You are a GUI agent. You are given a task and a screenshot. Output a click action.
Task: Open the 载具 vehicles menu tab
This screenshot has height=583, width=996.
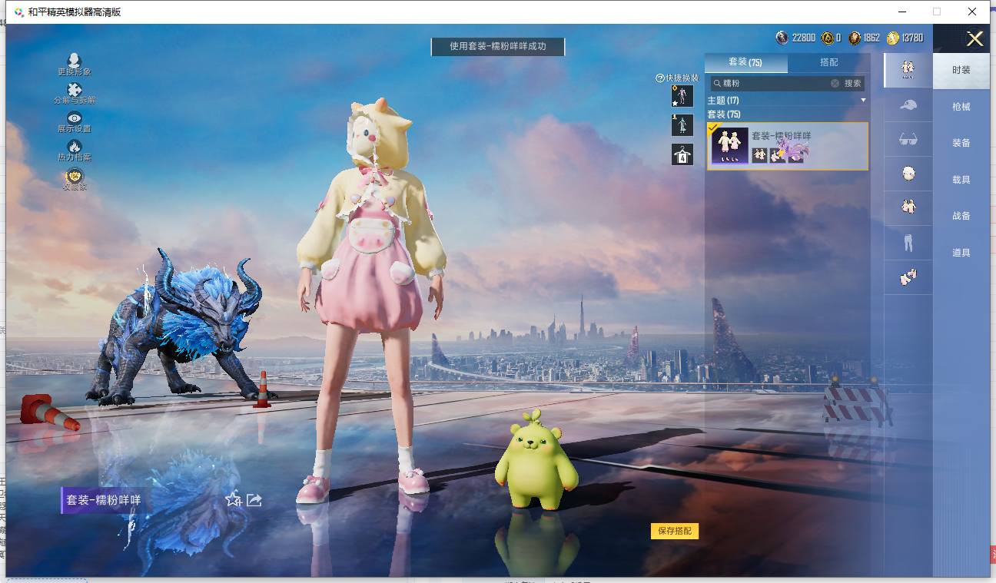point(961,180)
